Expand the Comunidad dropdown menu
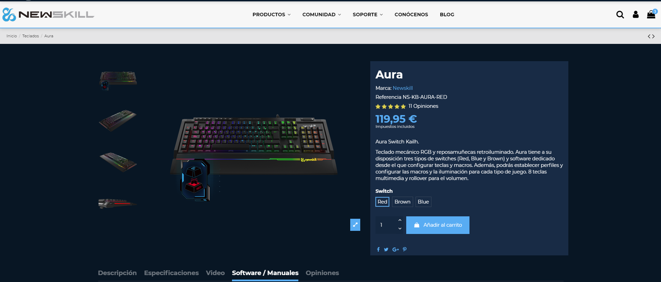The height and width of the screenshot is (282, 661). coord(322,15)
